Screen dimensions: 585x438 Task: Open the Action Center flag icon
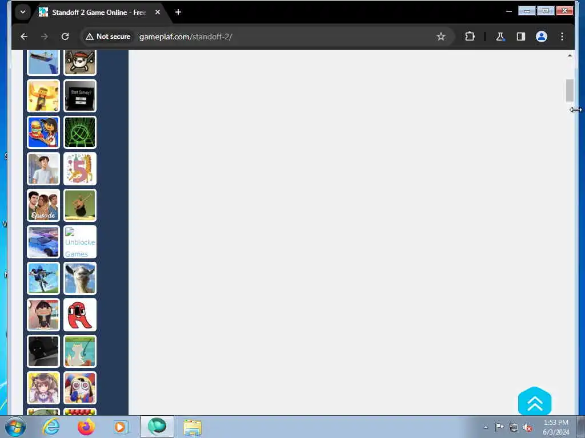(499, 427)
